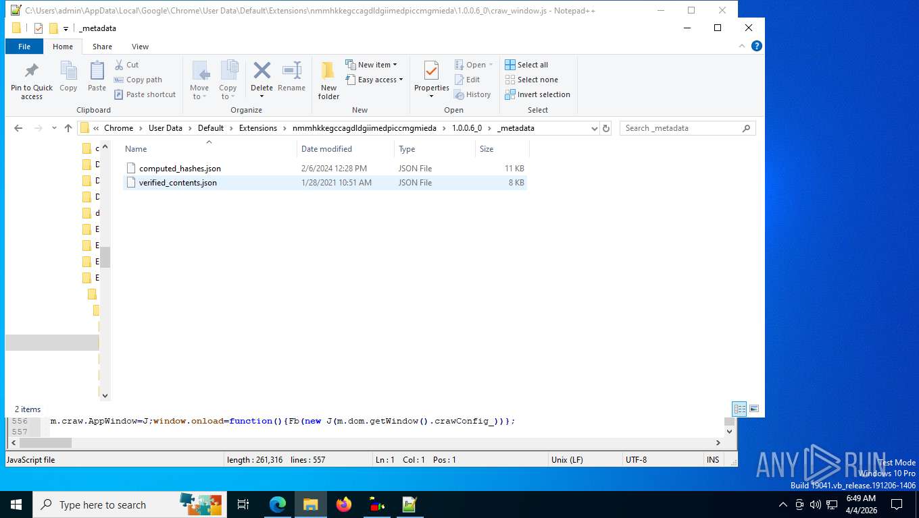Screen dimensions: 919x518
Task: Click UTF-8 encoding in Notepad++ status bar
Action: 636,460
